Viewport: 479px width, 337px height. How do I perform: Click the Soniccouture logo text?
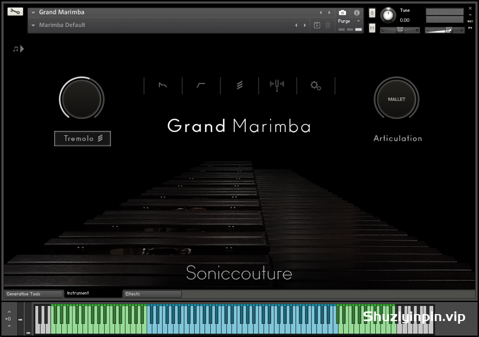click(239, 273)
